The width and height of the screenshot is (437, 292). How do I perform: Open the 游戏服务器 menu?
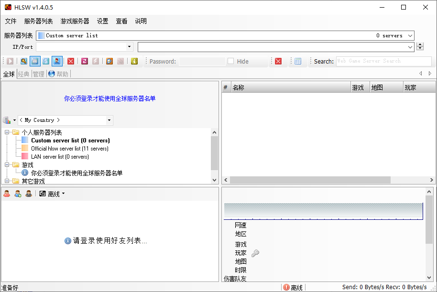75,21
